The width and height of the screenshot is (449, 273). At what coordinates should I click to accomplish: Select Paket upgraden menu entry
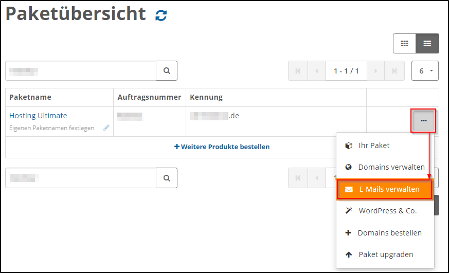point(385,254)
